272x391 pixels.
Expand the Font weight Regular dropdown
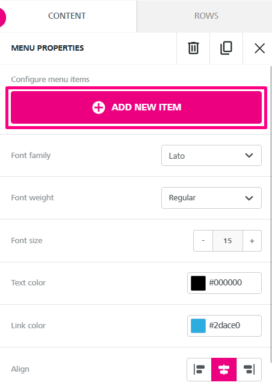pos(211,198)
